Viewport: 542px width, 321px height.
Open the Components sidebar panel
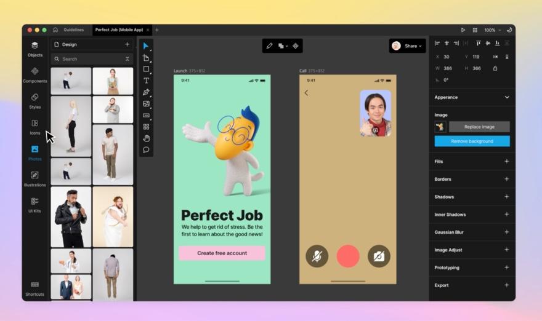[35, 75]
